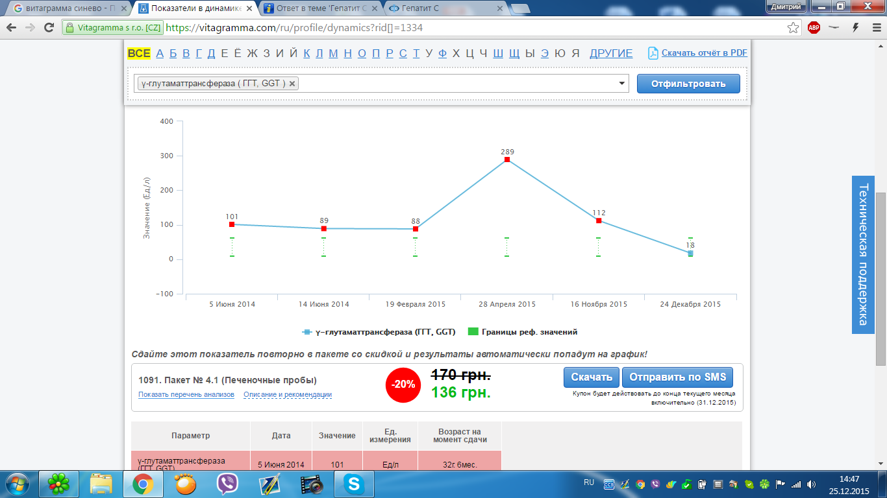The width and height of the screenshot is (887, 498).
Task: Expand the indicator filter dropdown arrow
Action: click(x=621, y=83)
